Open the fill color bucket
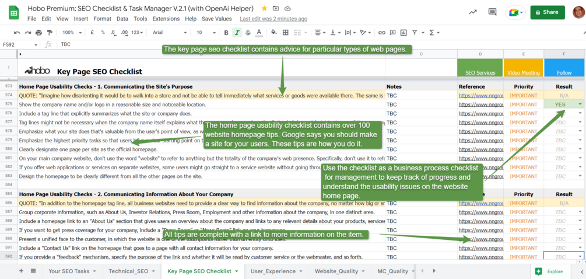The image size is (586, 279). point(274,33)
